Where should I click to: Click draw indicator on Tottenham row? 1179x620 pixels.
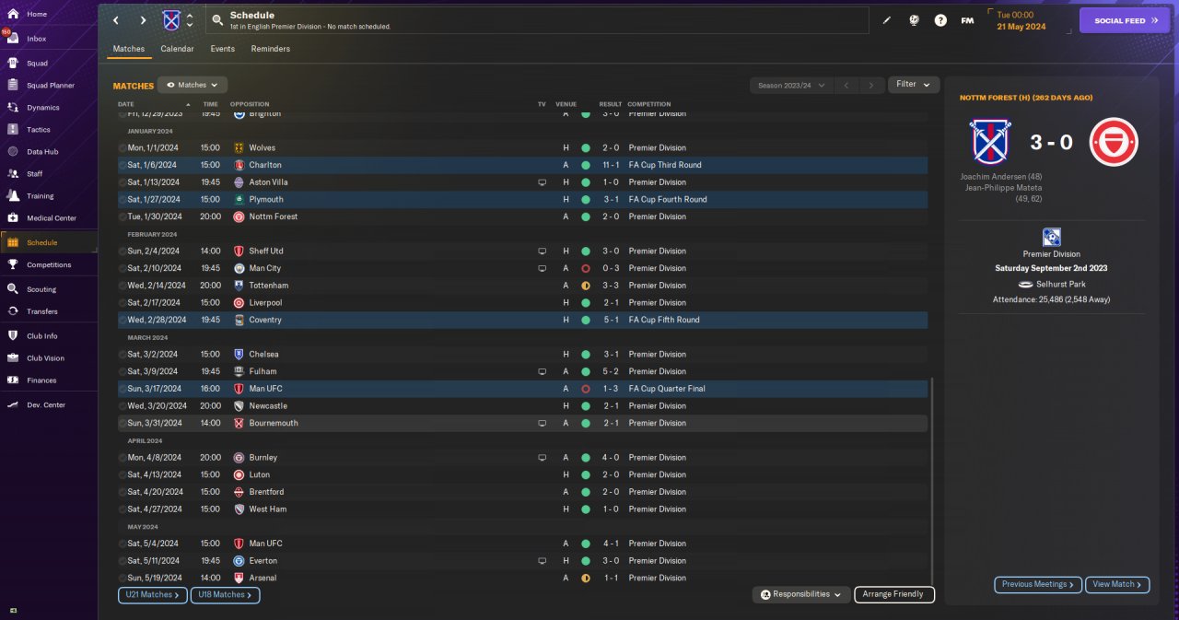click(586, 286)
